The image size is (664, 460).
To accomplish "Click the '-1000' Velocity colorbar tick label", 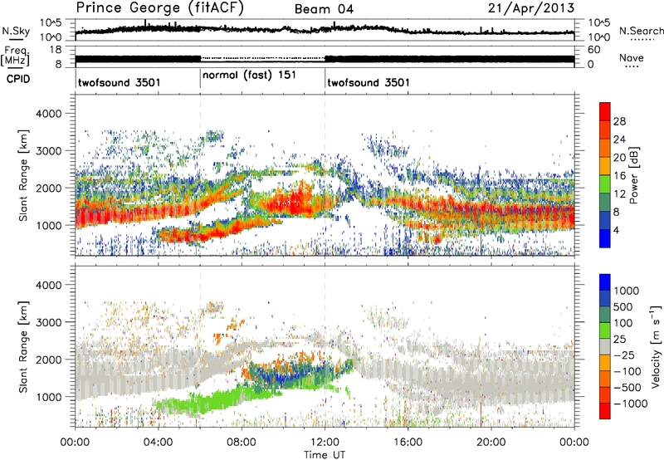I will pyautogui.click(x=631, y=404).
